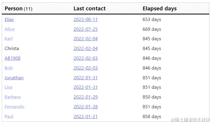
Task: Follow the Paul name link
Action: tap(9, 116)
